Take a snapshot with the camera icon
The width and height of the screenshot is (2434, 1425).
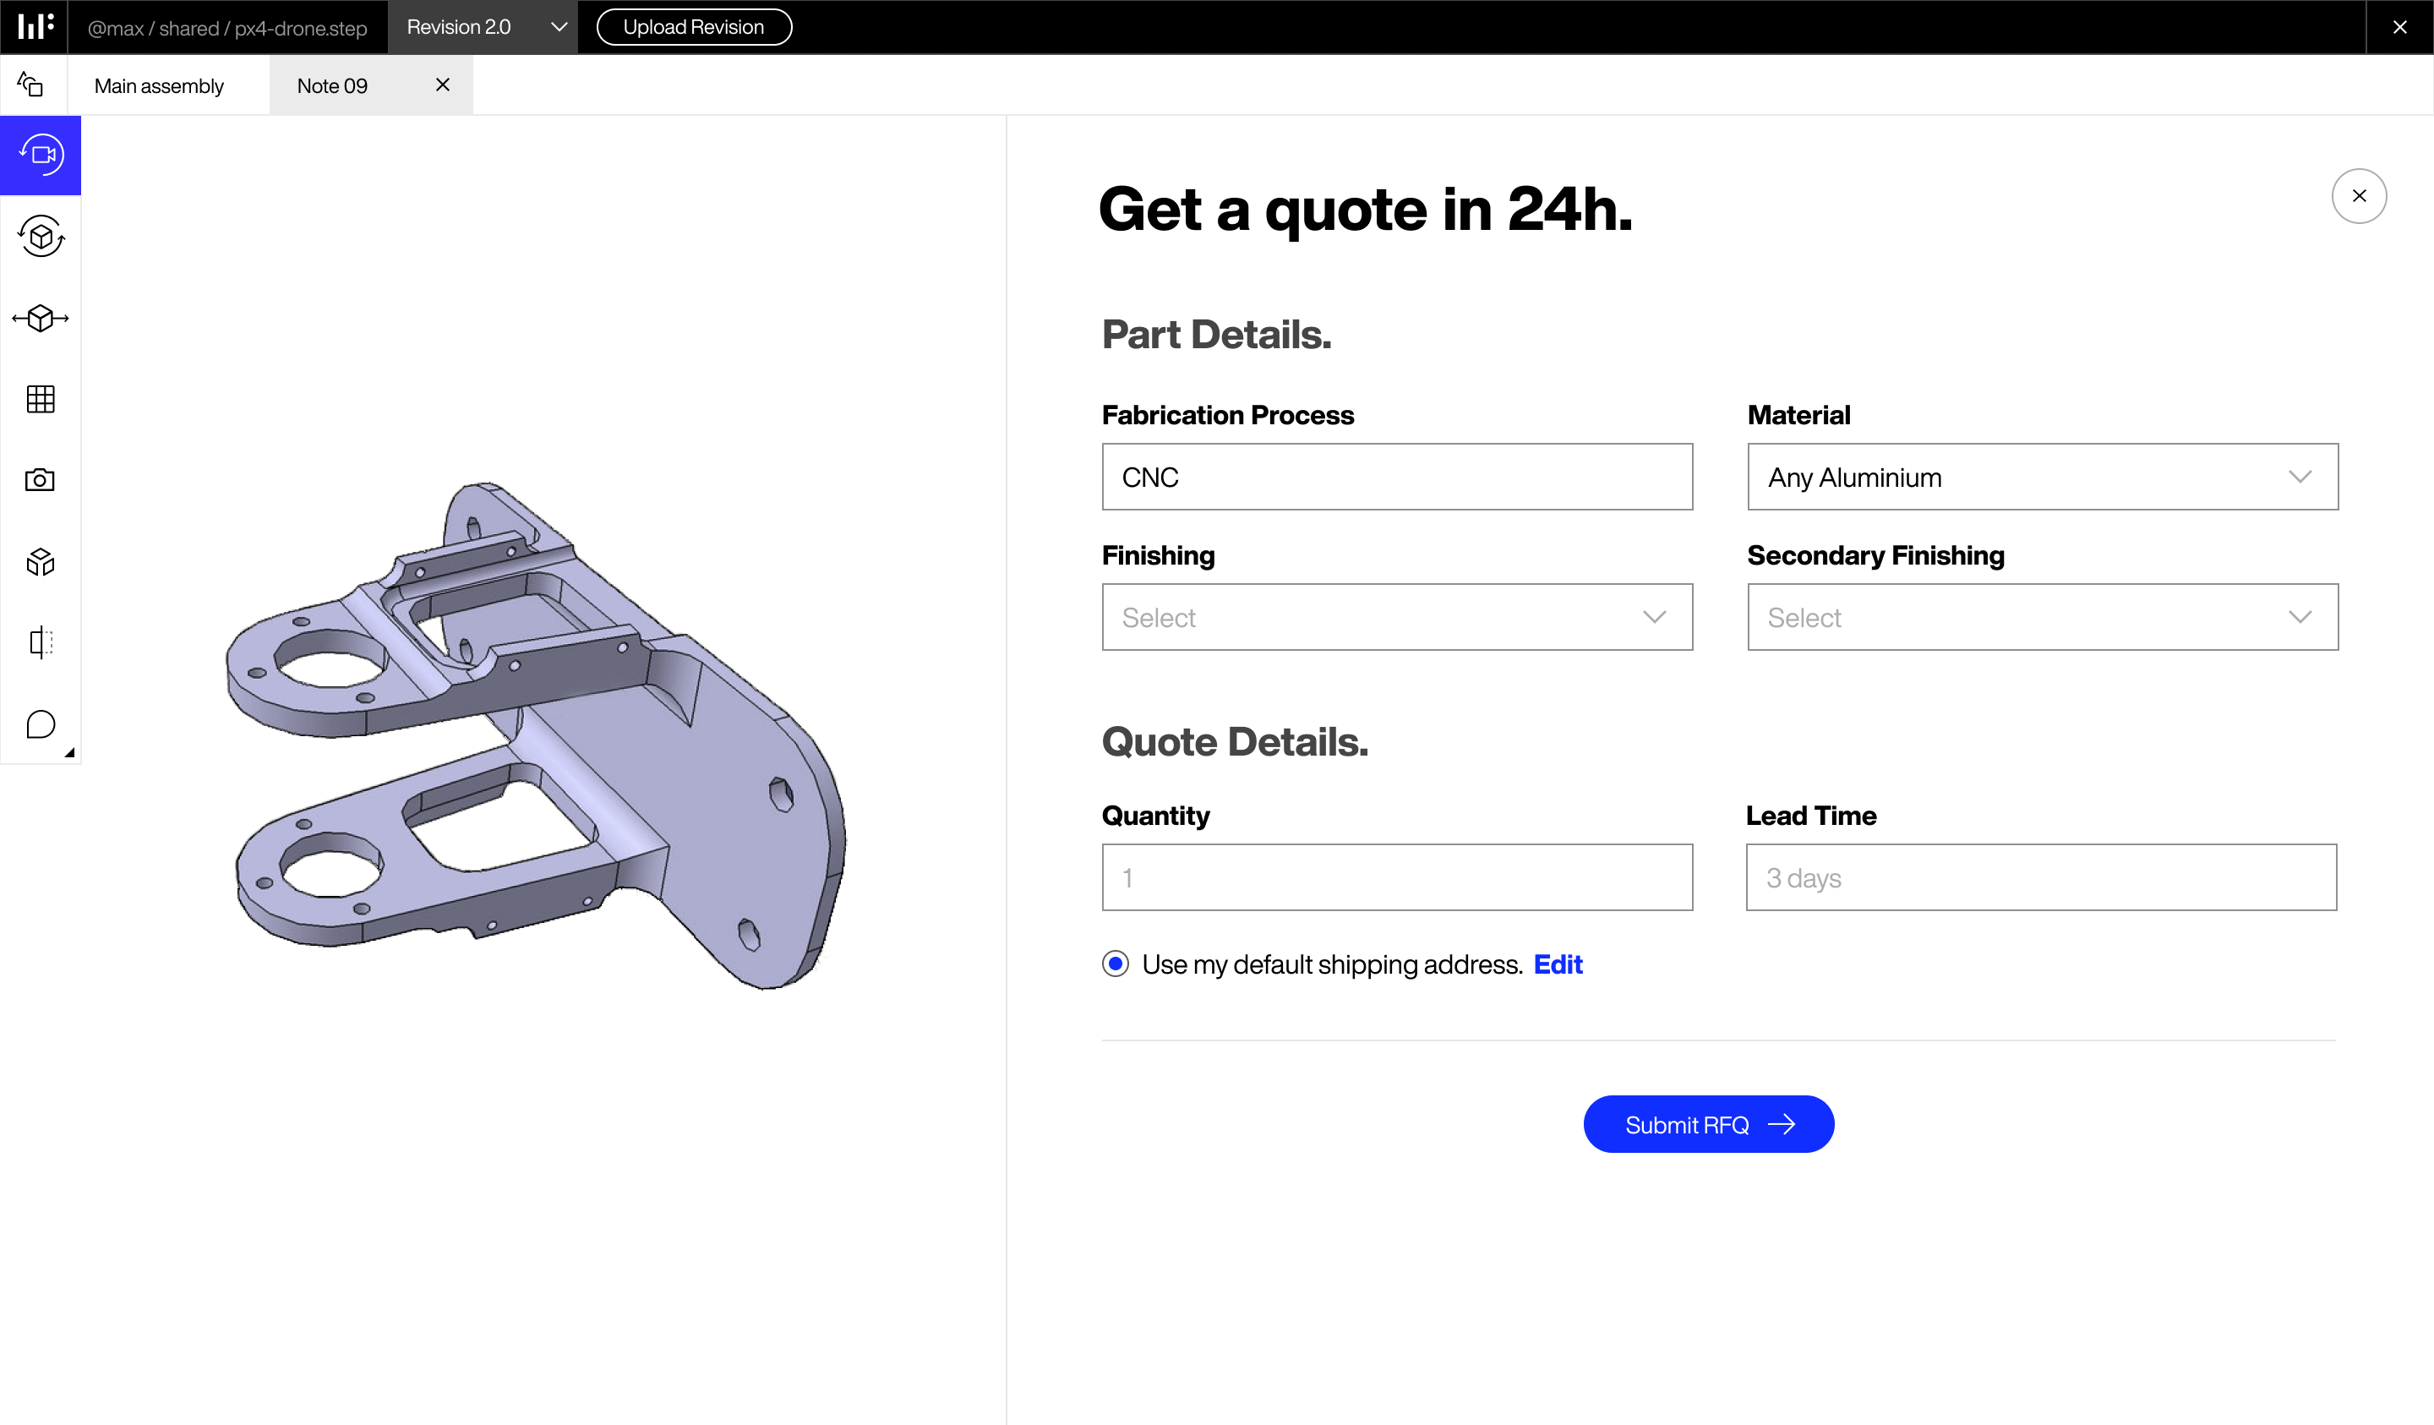tap(41, 480)
